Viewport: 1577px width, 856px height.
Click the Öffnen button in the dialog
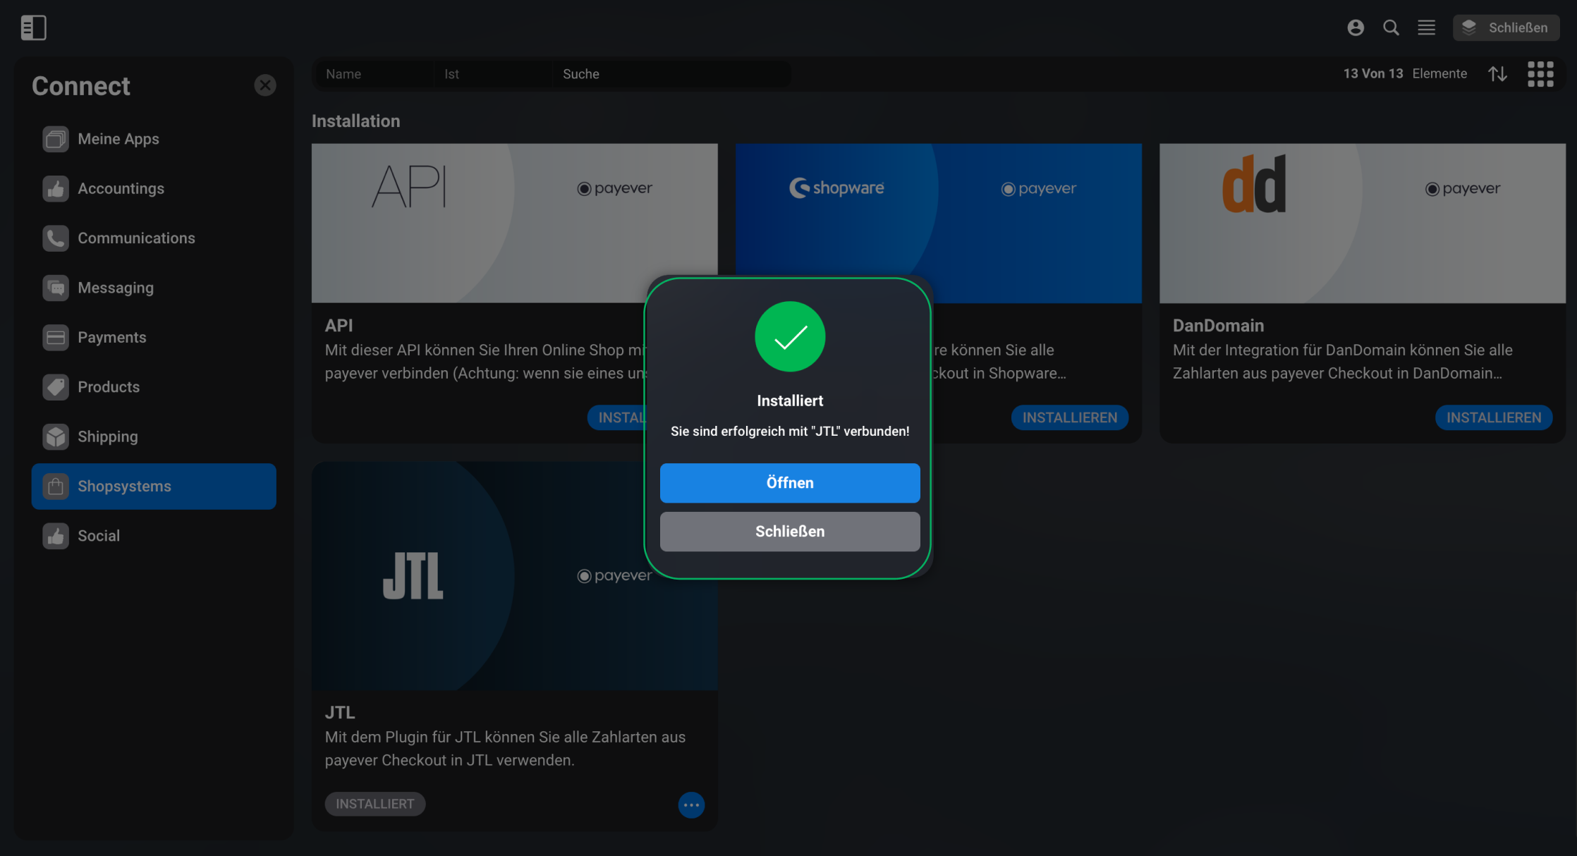point(790,483)
